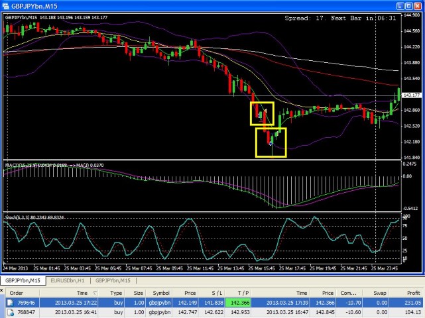Switch to the last GBPJPYbn,M15 chart tab
Screen dimensions: 425x318
pyautogui.click(x=113, y=281)
